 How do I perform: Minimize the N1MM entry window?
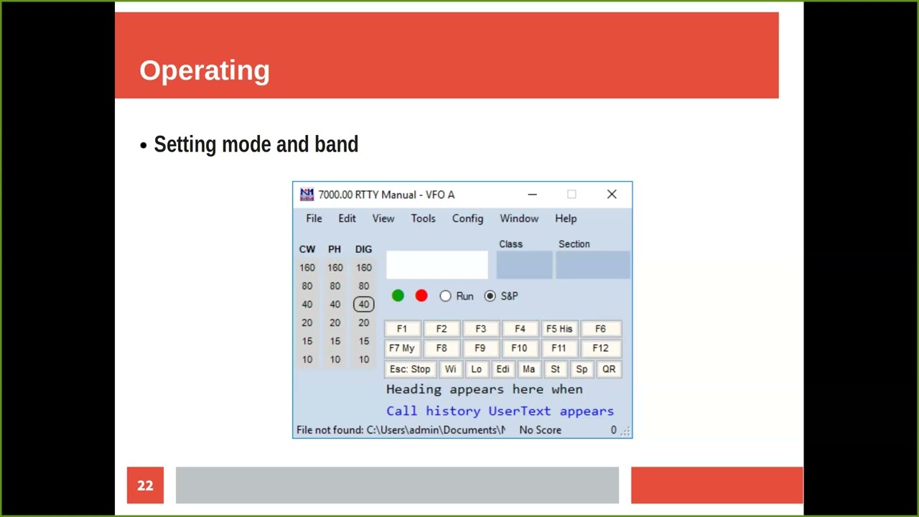pos(532,195)
